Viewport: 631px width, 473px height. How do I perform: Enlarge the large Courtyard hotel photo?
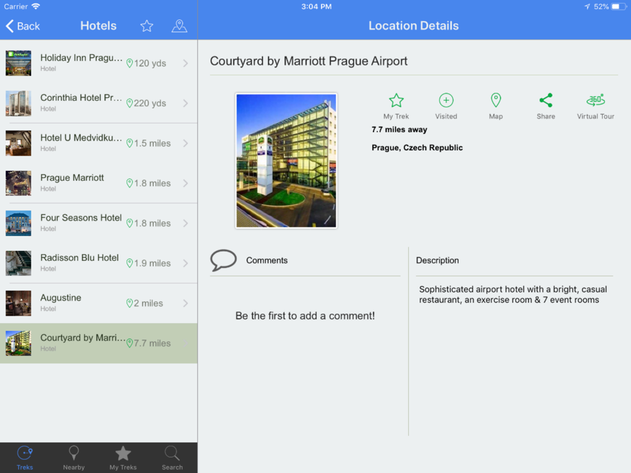click(286, 160)
